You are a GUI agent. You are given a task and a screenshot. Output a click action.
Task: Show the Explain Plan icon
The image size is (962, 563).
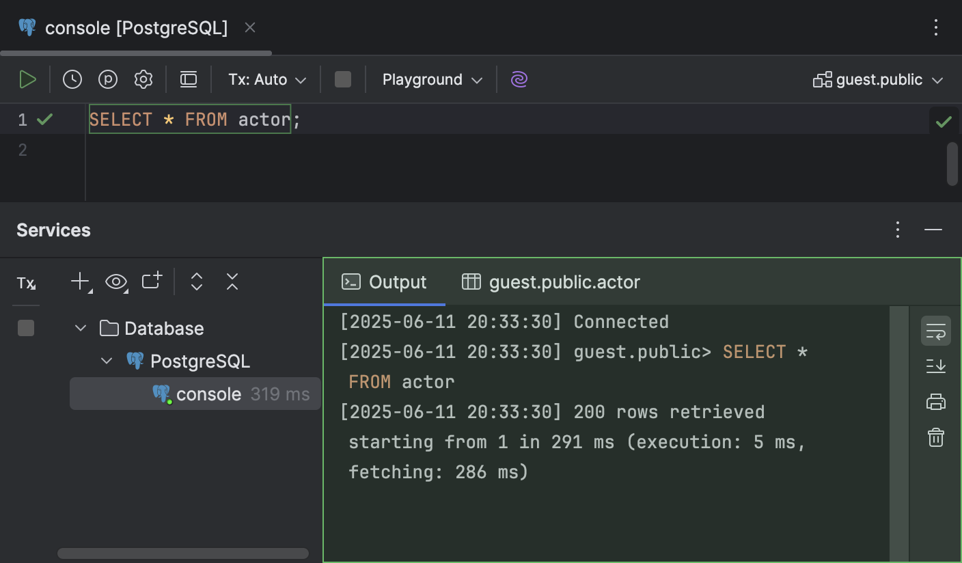(x=107, y=79)
